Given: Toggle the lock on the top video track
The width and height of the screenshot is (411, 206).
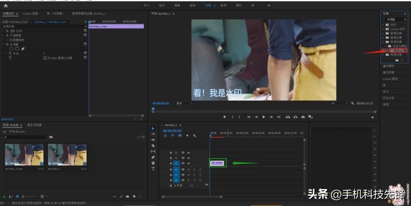Looking at the screenshot, I should [x=171, y=153].
